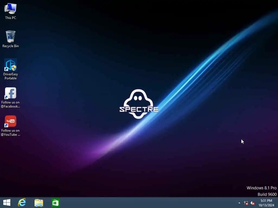
Task: Open the Windows Start button
Action: [x=7, y=203]
